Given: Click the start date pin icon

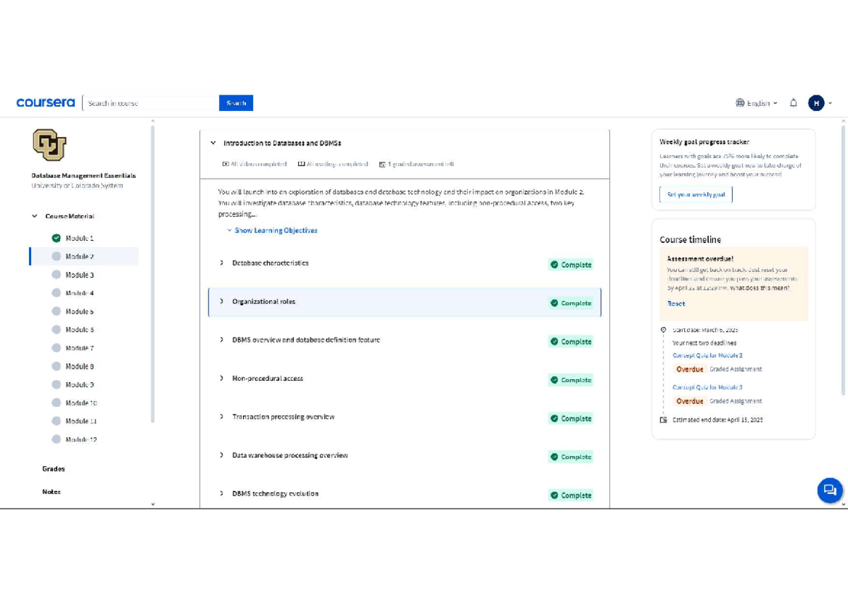Looking at the screenshot, I should (x=663, y=330).
